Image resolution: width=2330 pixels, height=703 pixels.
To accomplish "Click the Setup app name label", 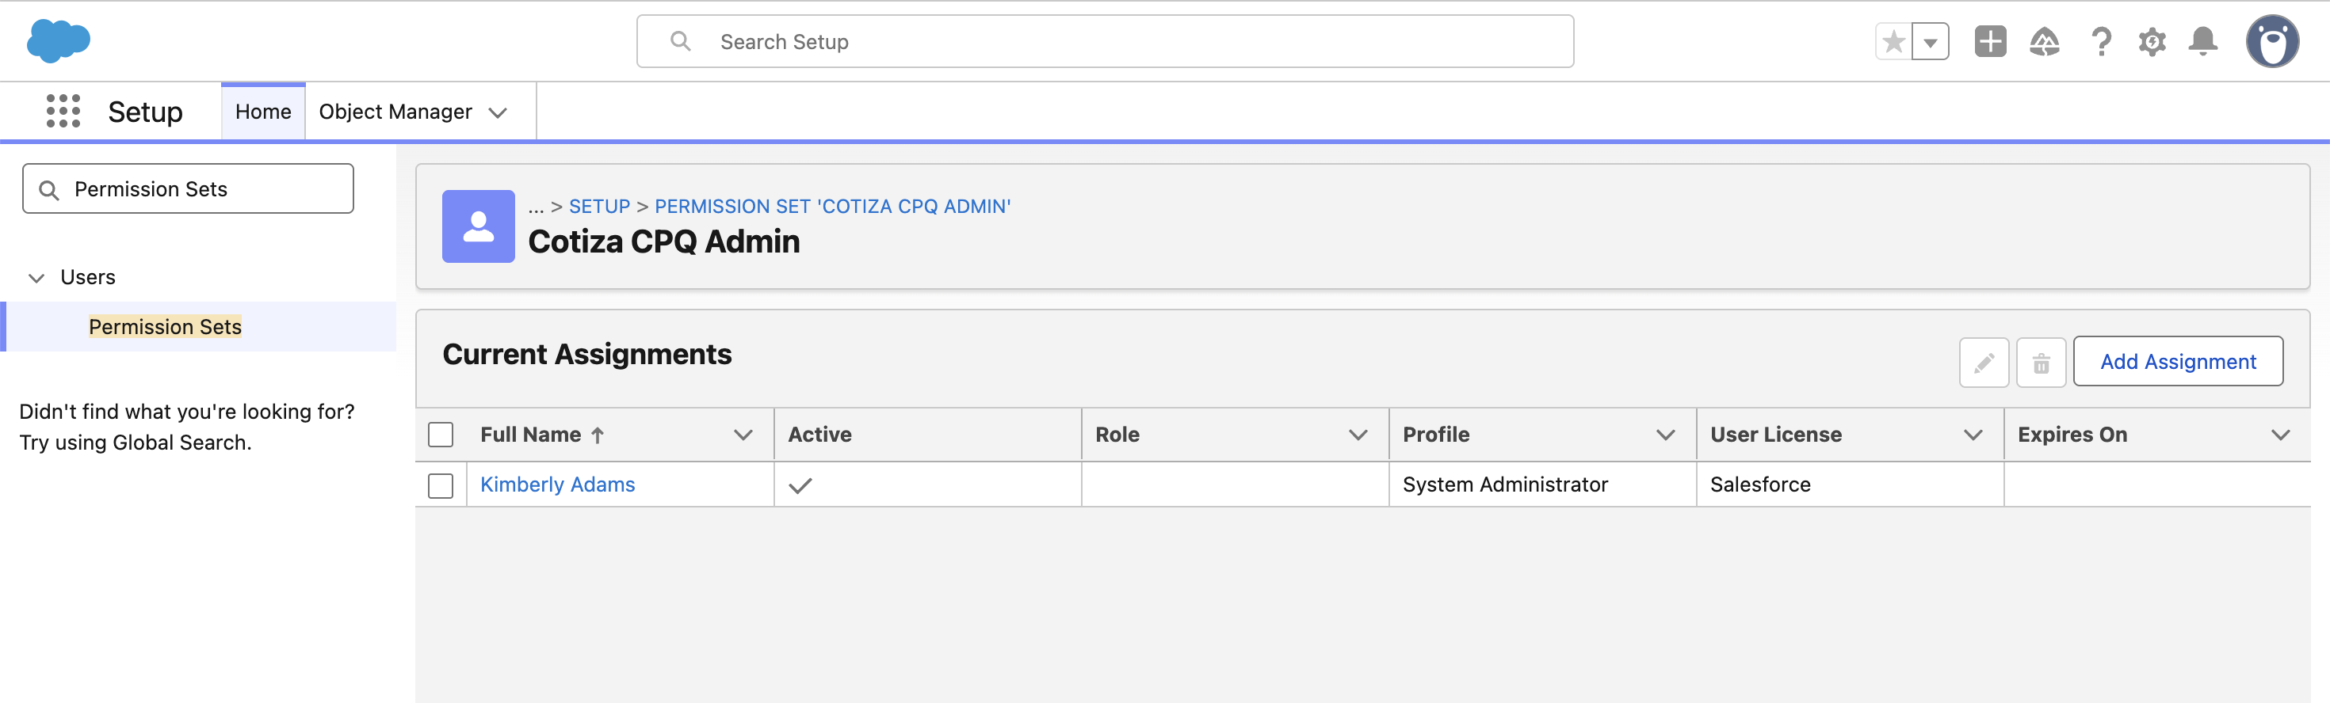I will click(x=145, y=112).
